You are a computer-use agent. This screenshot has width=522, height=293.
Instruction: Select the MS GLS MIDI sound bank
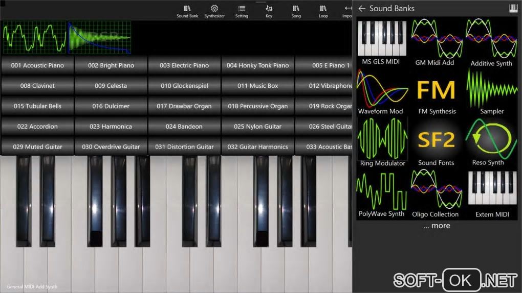pyautogui.click(x=382, y=43)
